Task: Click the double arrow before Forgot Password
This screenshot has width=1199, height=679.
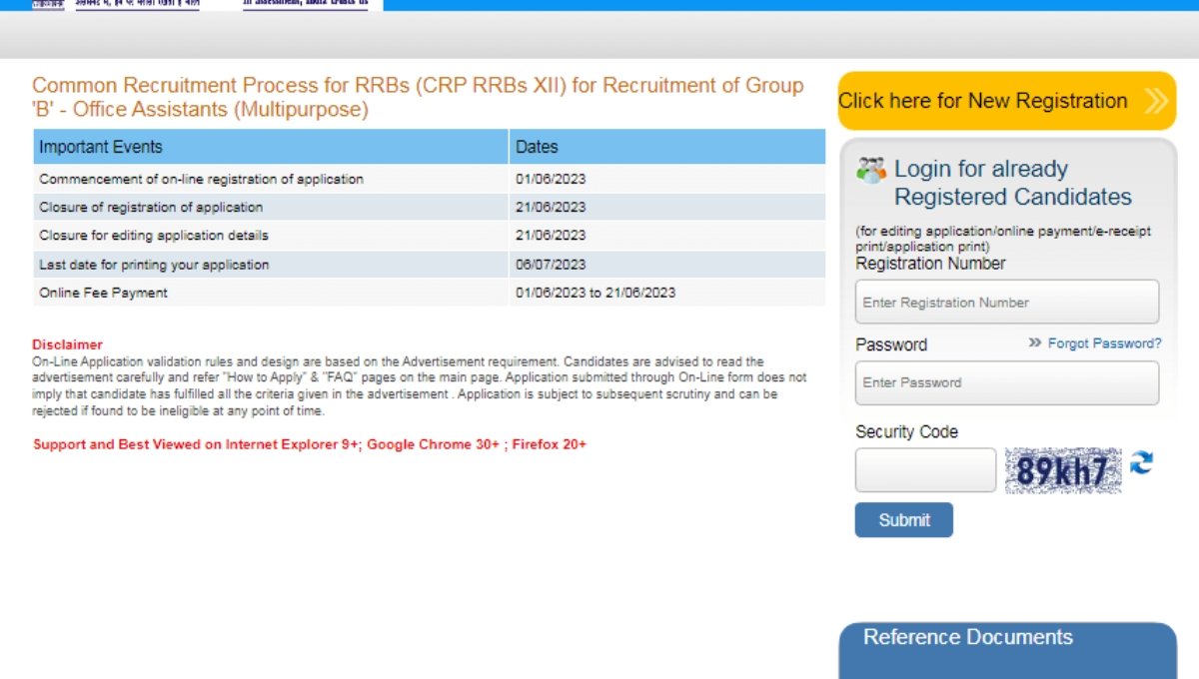Action: [x=1035, y=343]
